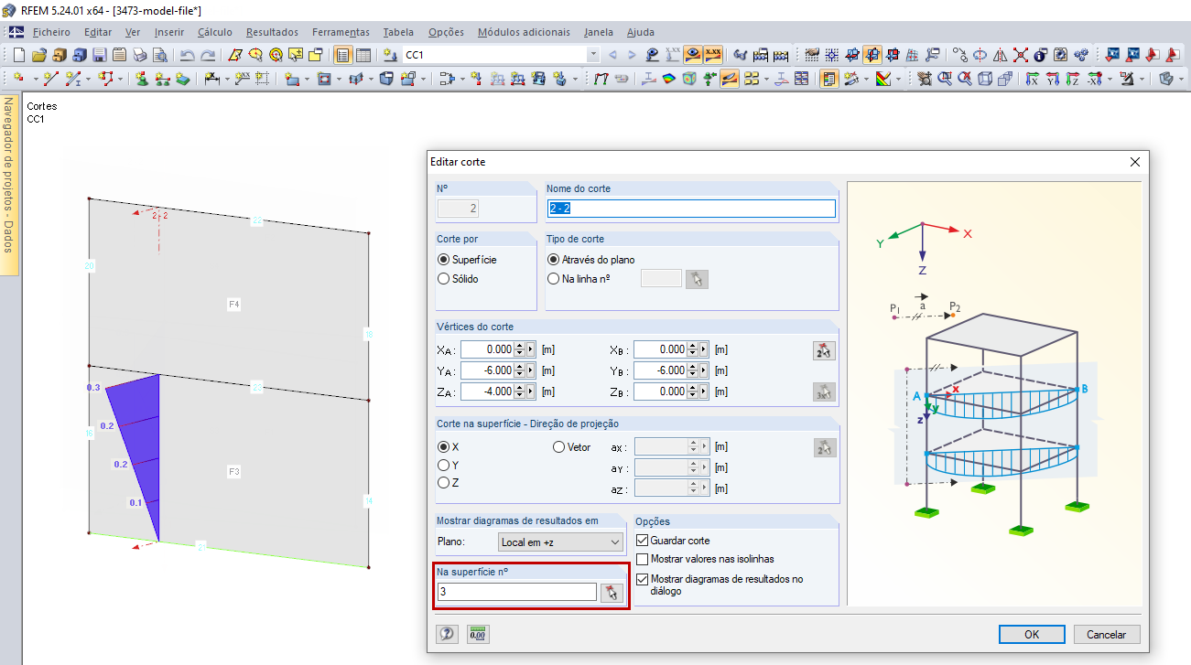Screen dimensions: 1191x665
Task: Pick the two section vertices graphically
Action: [824, 349]
